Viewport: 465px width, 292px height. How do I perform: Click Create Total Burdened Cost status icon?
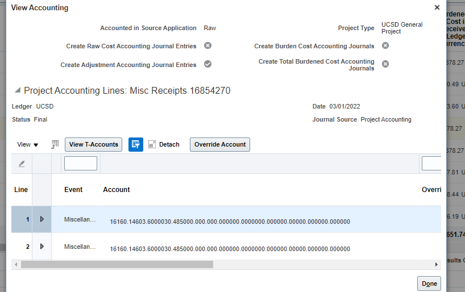pyautogui.click(x=385, y=64)
